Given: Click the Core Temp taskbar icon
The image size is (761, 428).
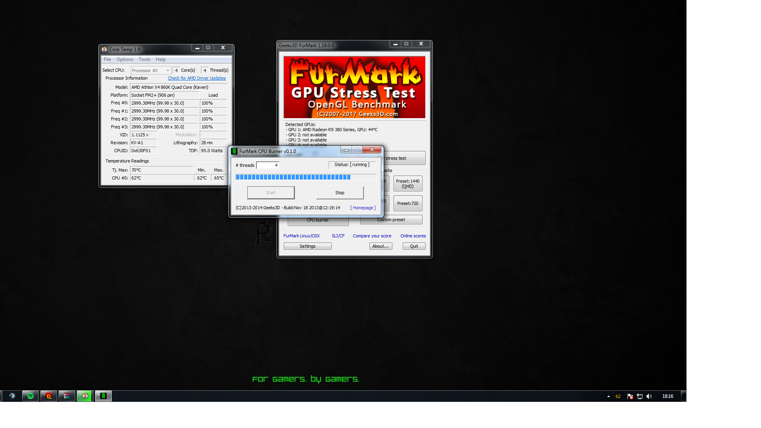Looking at the screenshot, I should pos(85,396).
